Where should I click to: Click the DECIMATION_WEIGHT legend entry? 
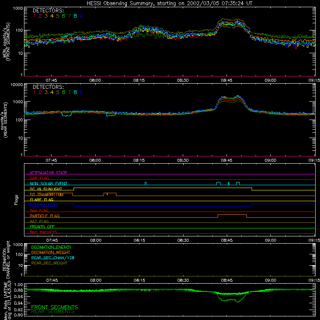[51, 252]
